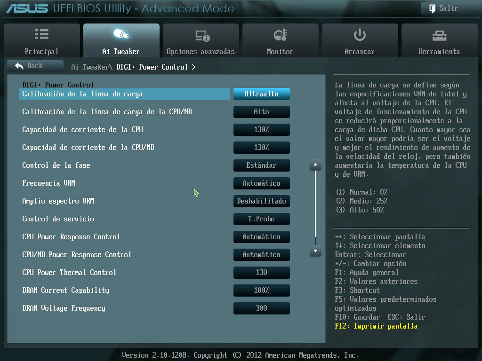Select Capacidad de corriente de la CPU/NB label
The image size is (482, 361).
pyautogui.click(x=88, y=147)
